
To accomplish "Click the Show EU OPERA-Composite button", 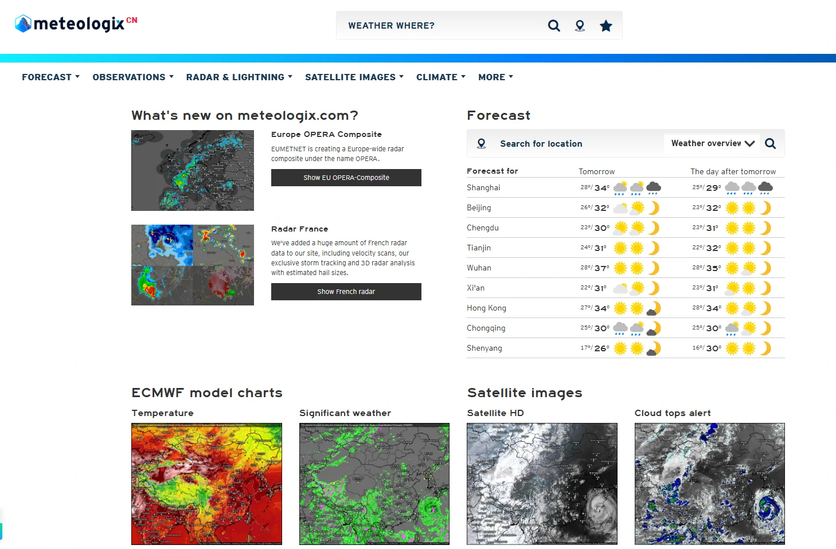I will [346, 178].
